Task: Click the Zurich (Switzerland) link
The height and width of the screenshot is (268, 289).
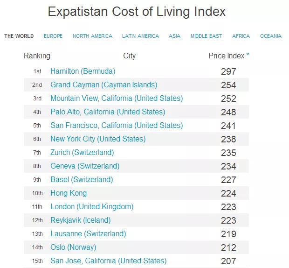Action: tap(82, 152)
